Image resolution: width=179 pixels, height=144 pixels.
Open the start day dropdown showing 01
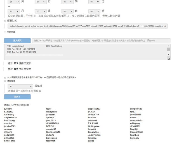41,2
